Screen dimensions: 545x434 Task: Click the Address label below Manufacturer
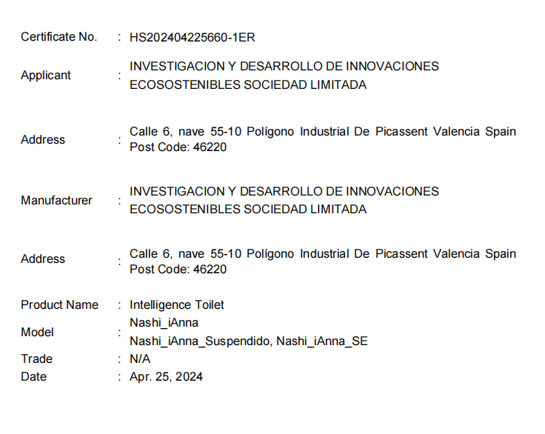coord(43,258)
